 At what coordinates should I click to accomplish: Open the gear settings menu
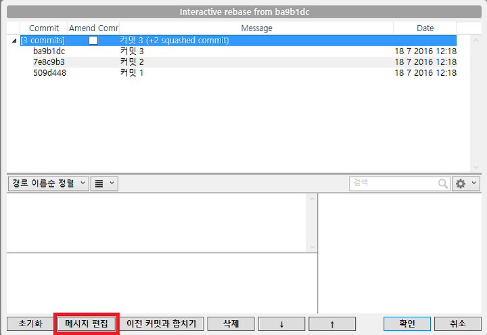tap(466, 183)
